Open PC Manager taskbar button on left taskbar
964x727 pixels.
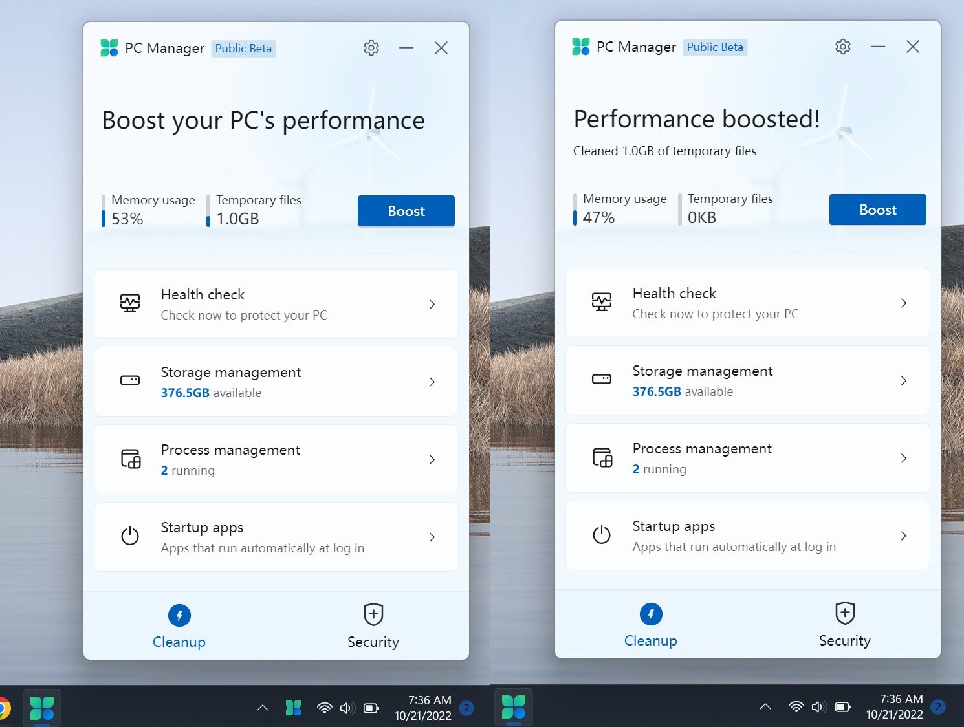pos(42,708)
